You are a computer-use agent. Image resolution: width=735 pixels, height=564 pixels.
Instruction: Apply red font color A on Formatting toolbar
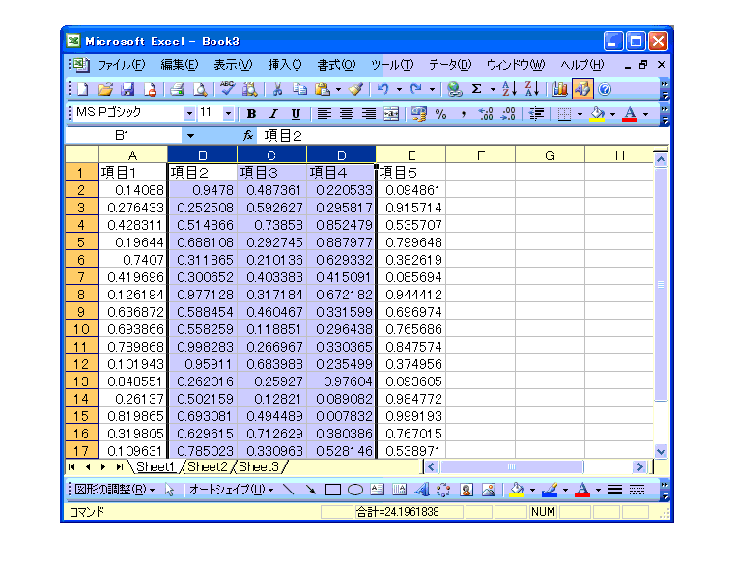click(x=630, y=114)
